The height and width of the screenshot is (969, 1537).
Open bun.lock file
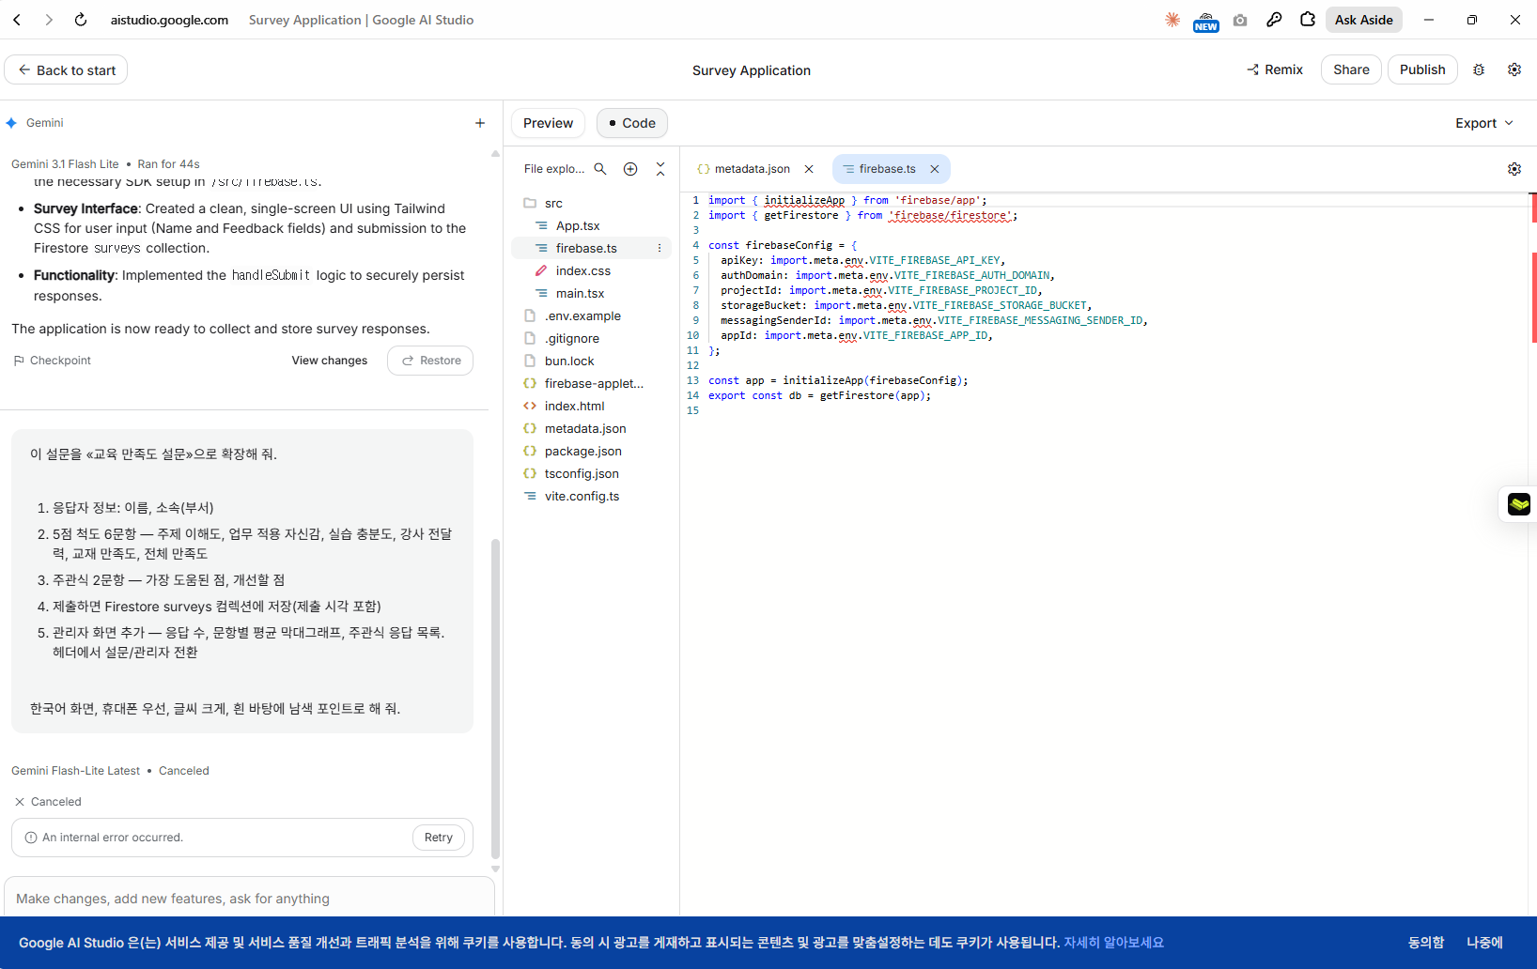point(592,361)
